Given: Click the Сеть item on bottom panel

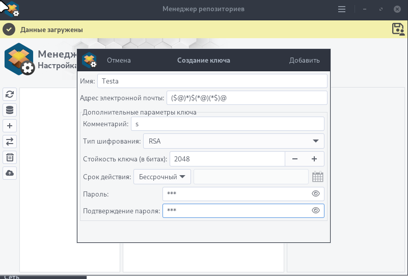Looking at the screenshot, I should pos(12,277).
